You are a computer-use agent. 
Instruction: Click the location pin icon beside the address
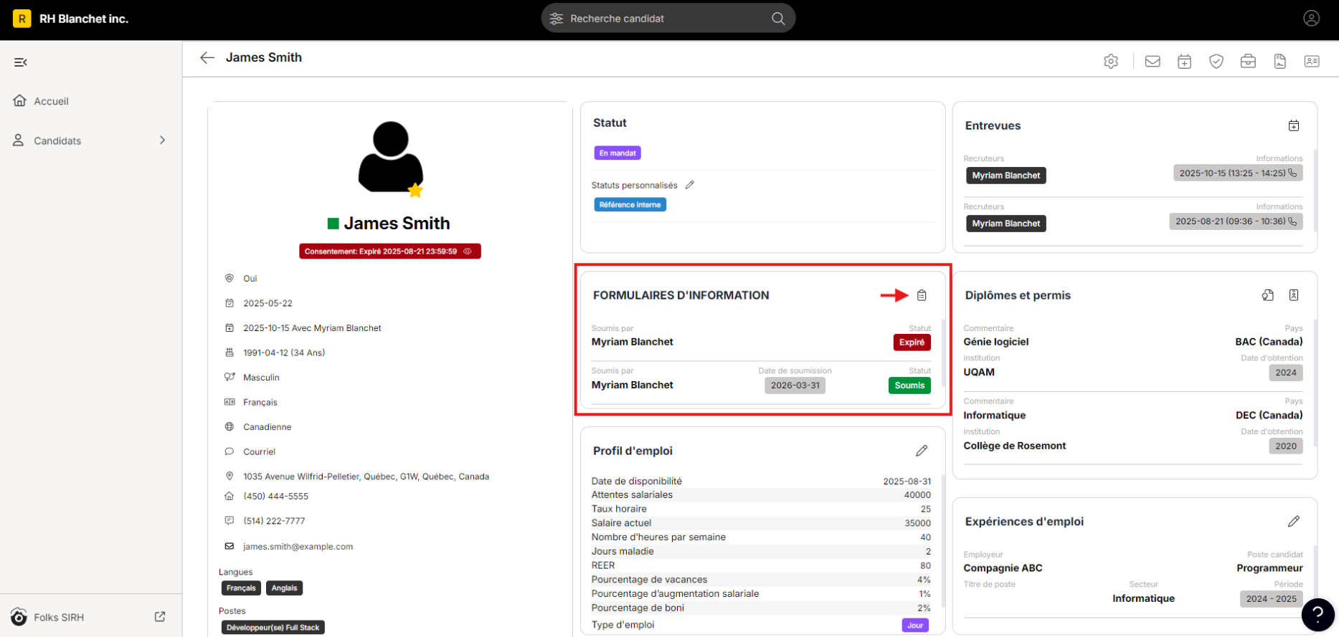(230, 476)
